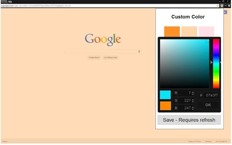Image resolution: width=232 pixels, height=145 pixels.
Task: Click the R value stepper arrows
Action: pyautogui.click(x=193, y=93)
